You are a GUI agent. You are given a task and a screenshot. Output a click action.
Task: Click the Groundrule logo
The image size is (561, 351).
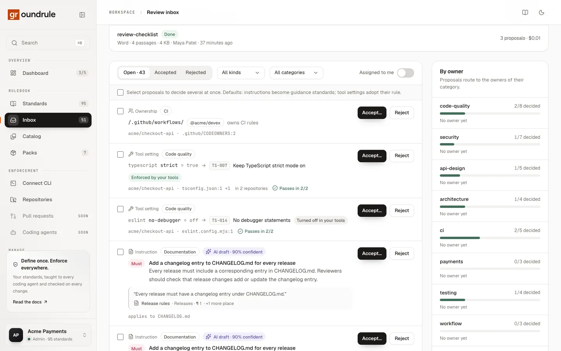click(x=32, y=14)
